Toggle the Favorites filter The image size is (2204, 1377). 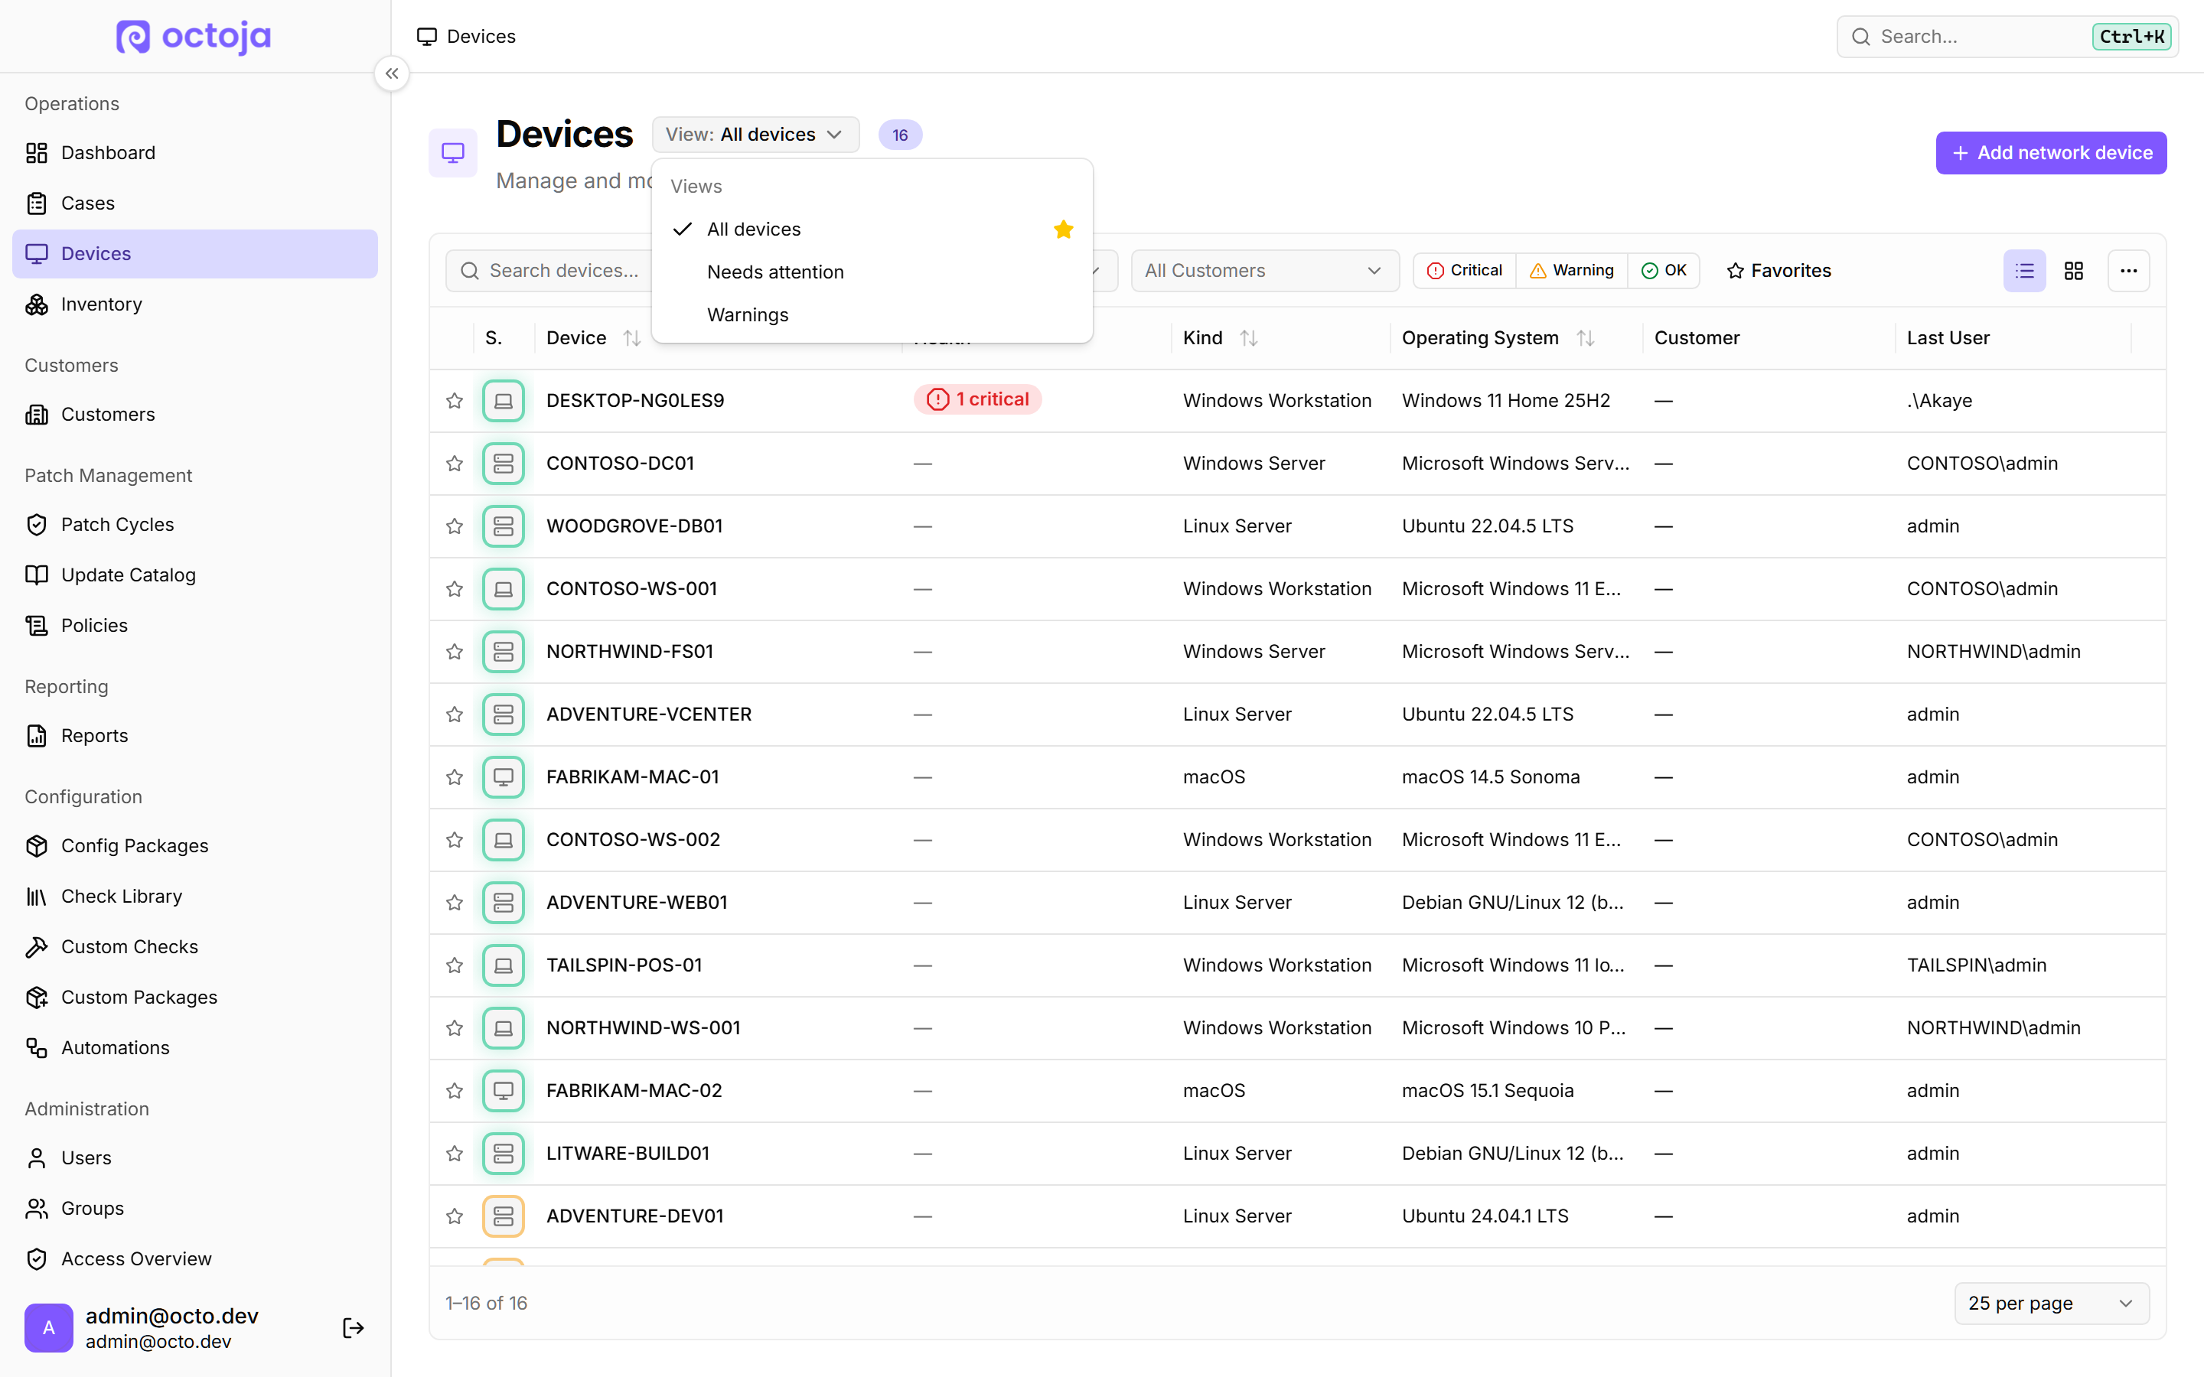pos(1779,271)
